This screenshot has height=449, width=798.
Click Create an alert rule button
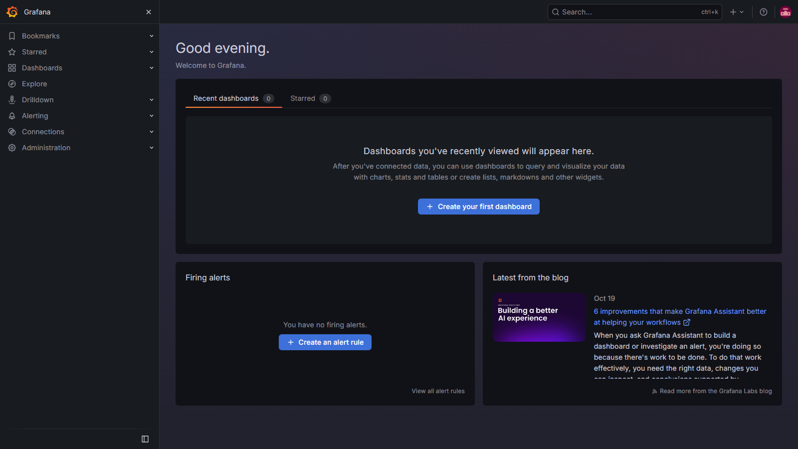[x=325, y=342]
